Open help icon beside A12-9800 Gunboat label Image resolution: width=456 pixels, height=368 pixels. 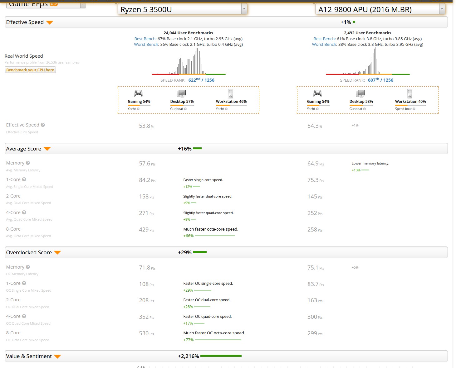(x=364, y=109)
